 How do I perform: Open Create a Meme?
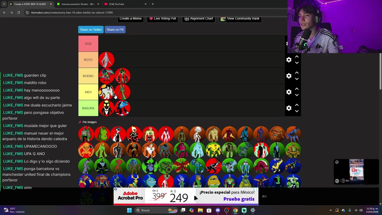tap(130, 19)
